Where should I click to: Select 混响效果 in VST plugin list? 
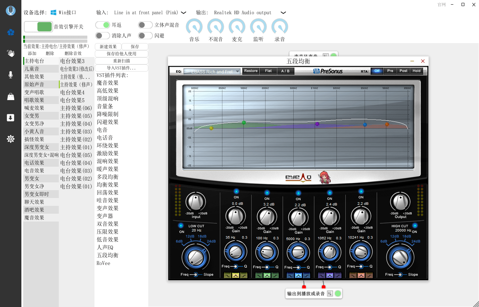(x=108, y=161)
